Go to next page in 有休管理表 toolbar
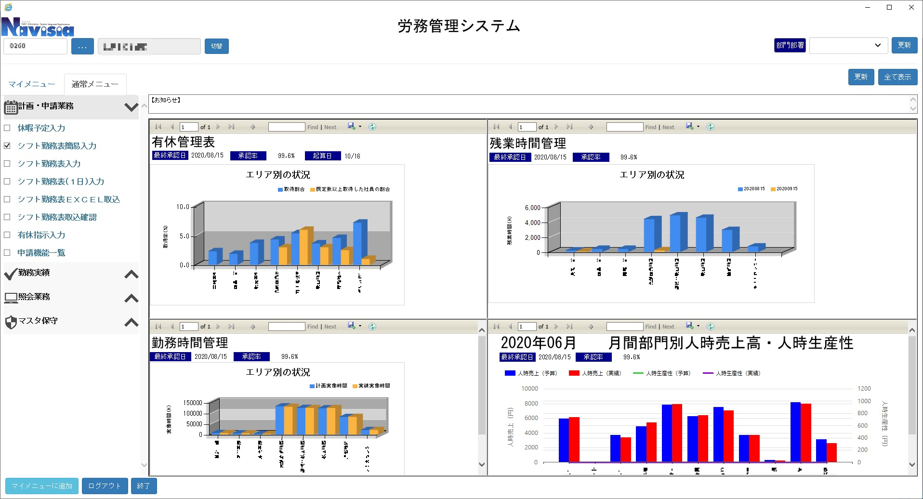Screen dimensions: 923x499 tap(218, 127)
